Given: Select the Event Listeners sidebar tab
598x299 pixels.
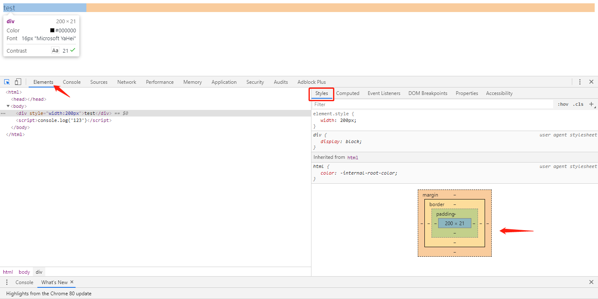Looking at the screenshot, I should [x=384, y=93].
